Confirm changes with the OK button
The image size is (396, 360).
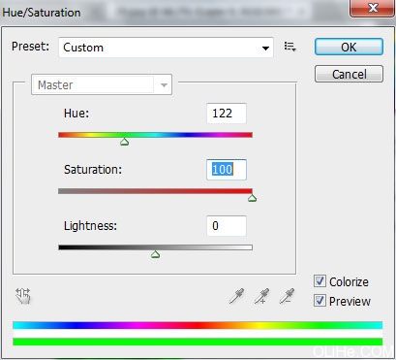coord(349,47)
